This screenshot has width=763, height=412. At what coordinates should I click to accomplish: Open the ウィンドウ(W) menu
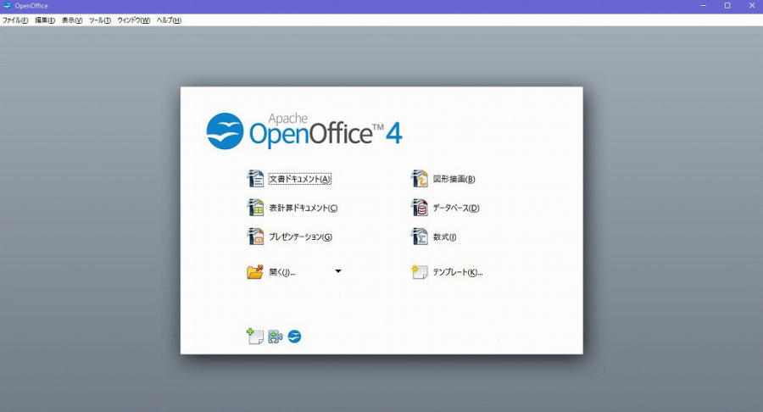(x=133, y=20)
